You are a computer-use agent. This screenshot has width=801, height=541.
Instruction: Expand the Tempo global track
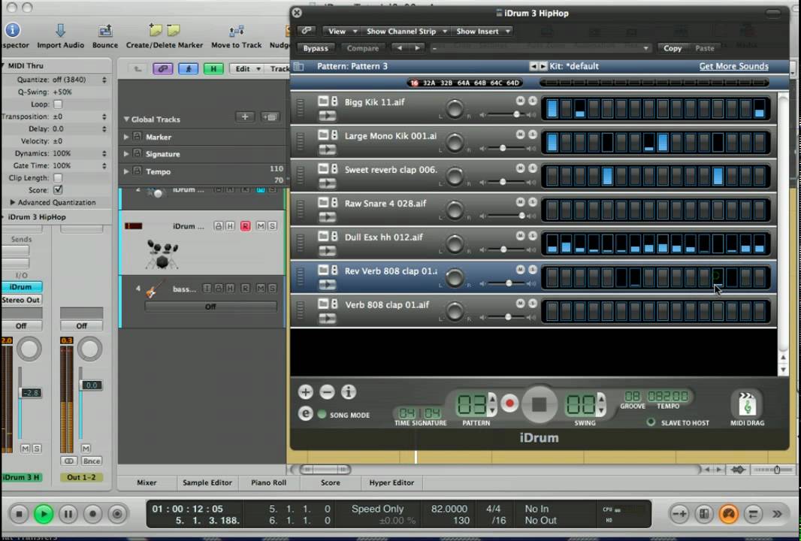tap(126, 171)
